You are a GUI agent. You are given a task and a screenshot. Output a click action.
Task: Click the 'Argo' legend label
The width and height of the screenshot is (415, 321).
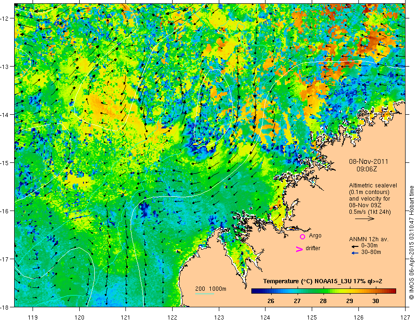(315, 236)
